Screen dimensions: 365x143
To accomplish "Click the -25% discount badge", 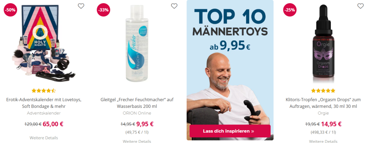I will pyautogui.click(x=290, y=10).
